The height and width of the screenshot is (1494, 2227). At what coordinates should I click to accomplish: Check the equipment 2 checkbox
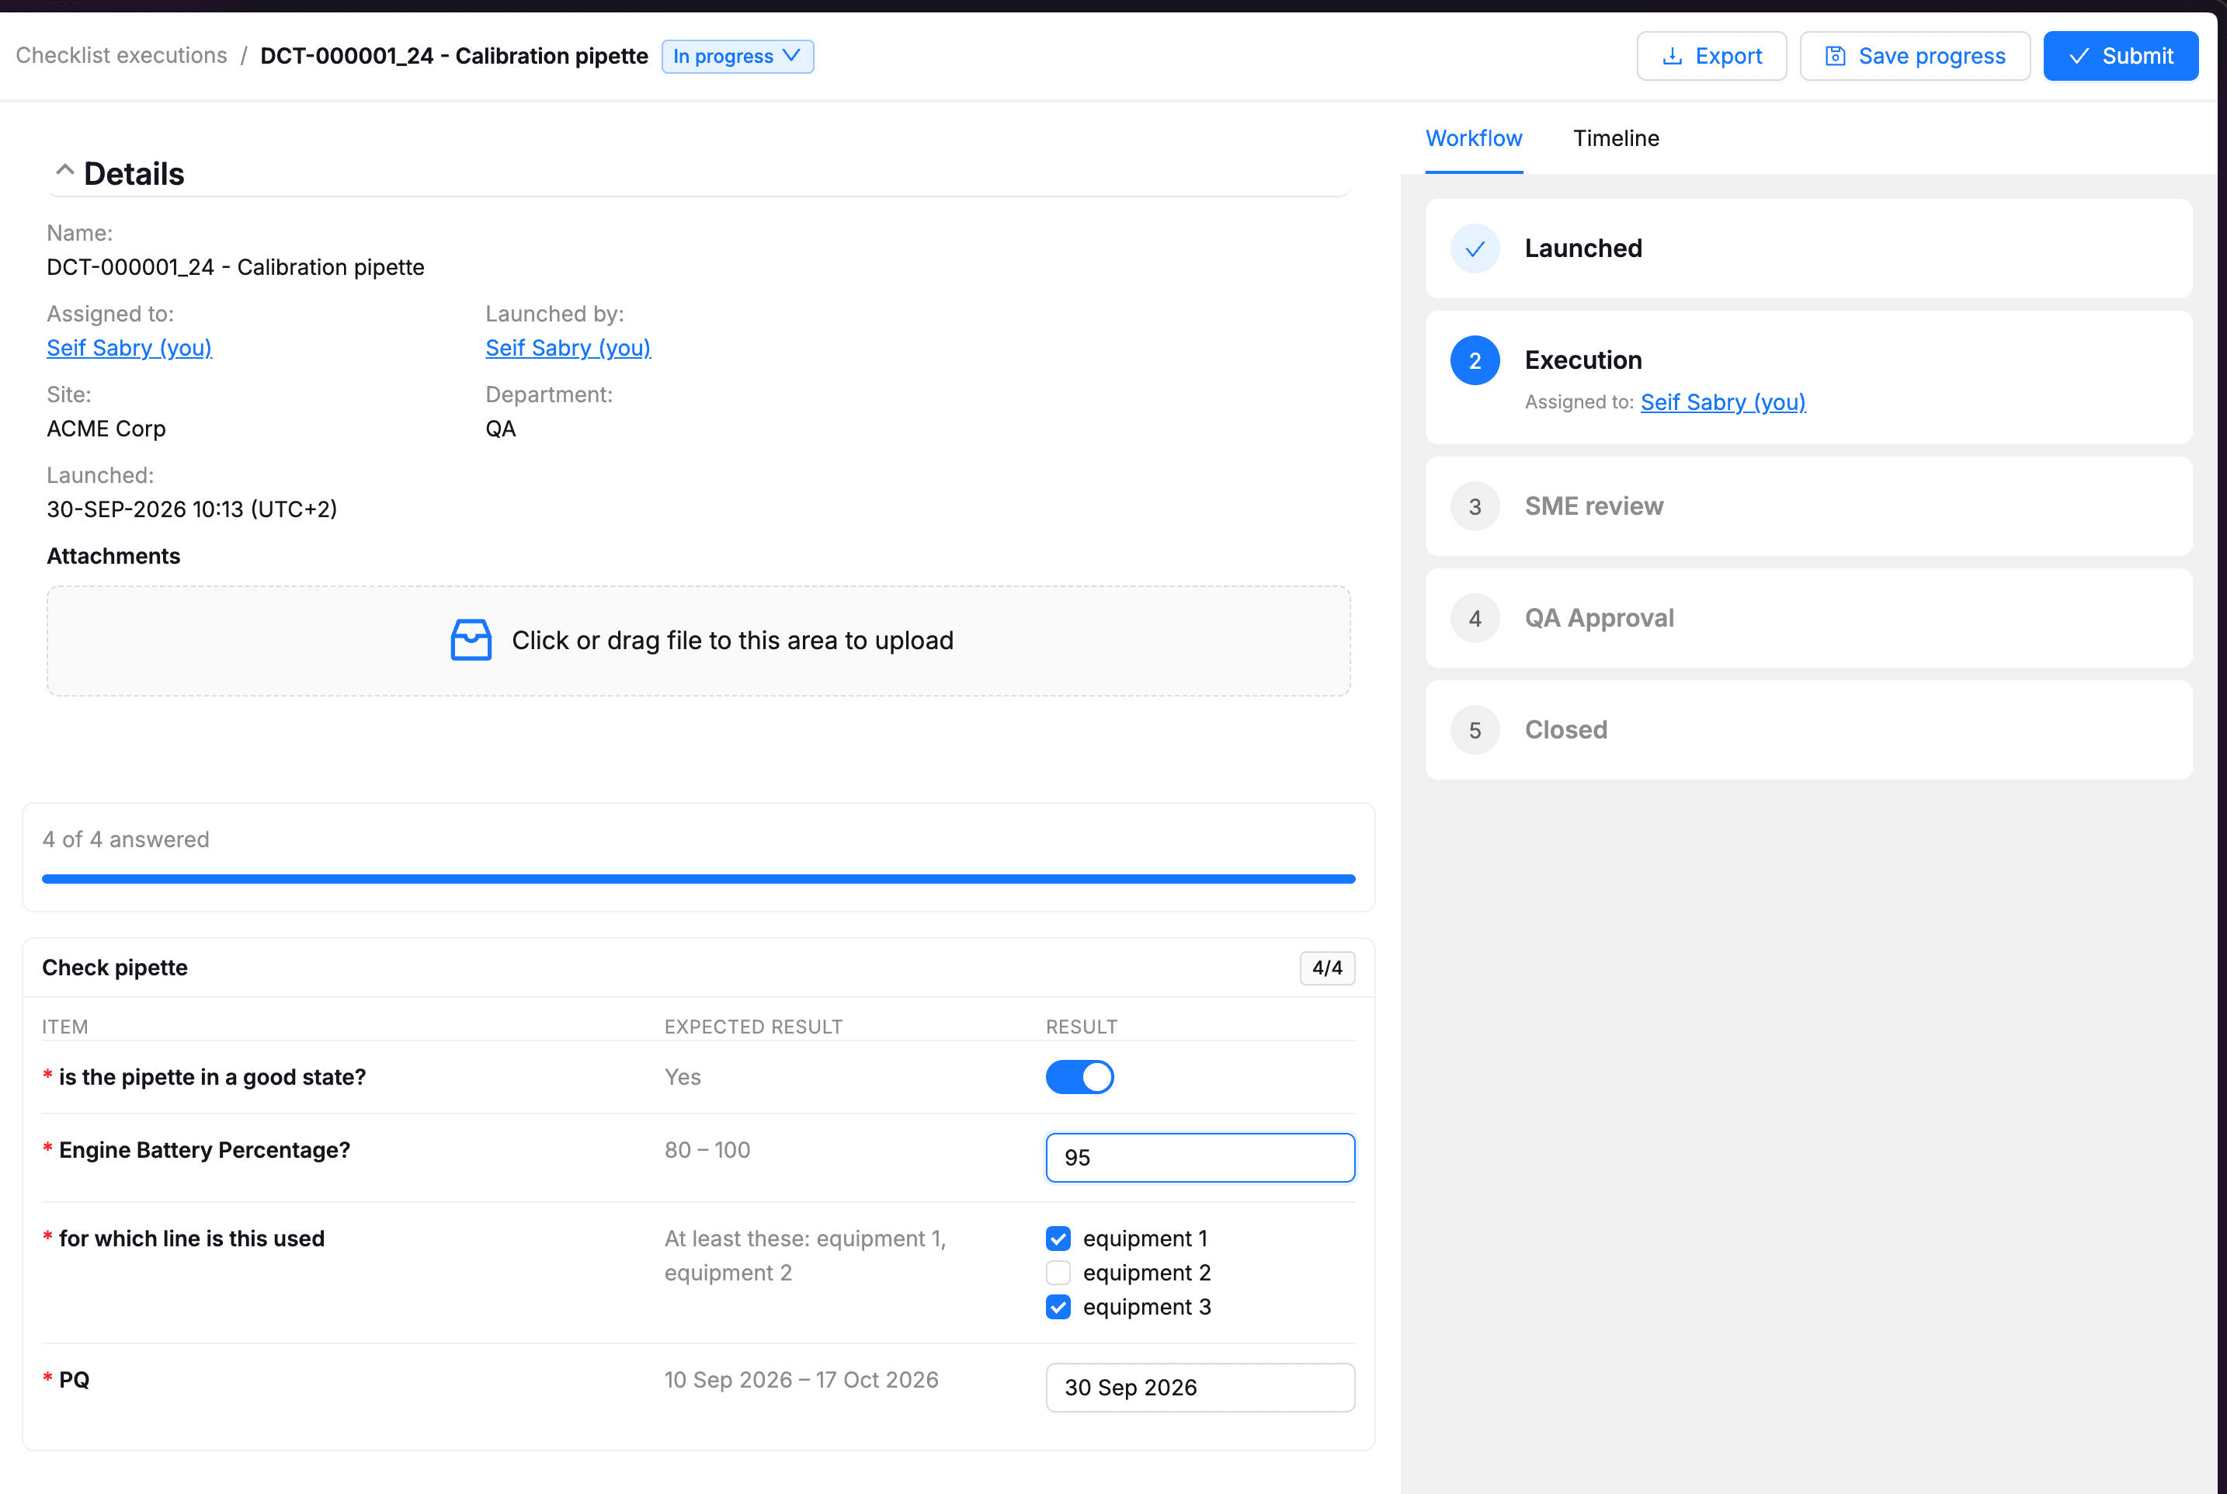[1058, 1273]
